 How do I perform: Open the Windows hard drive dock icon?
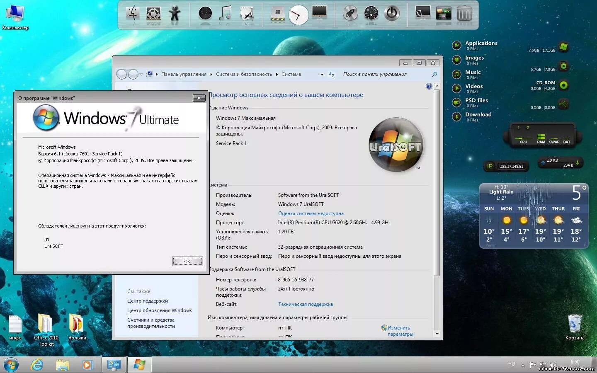(x=277, y=14)
